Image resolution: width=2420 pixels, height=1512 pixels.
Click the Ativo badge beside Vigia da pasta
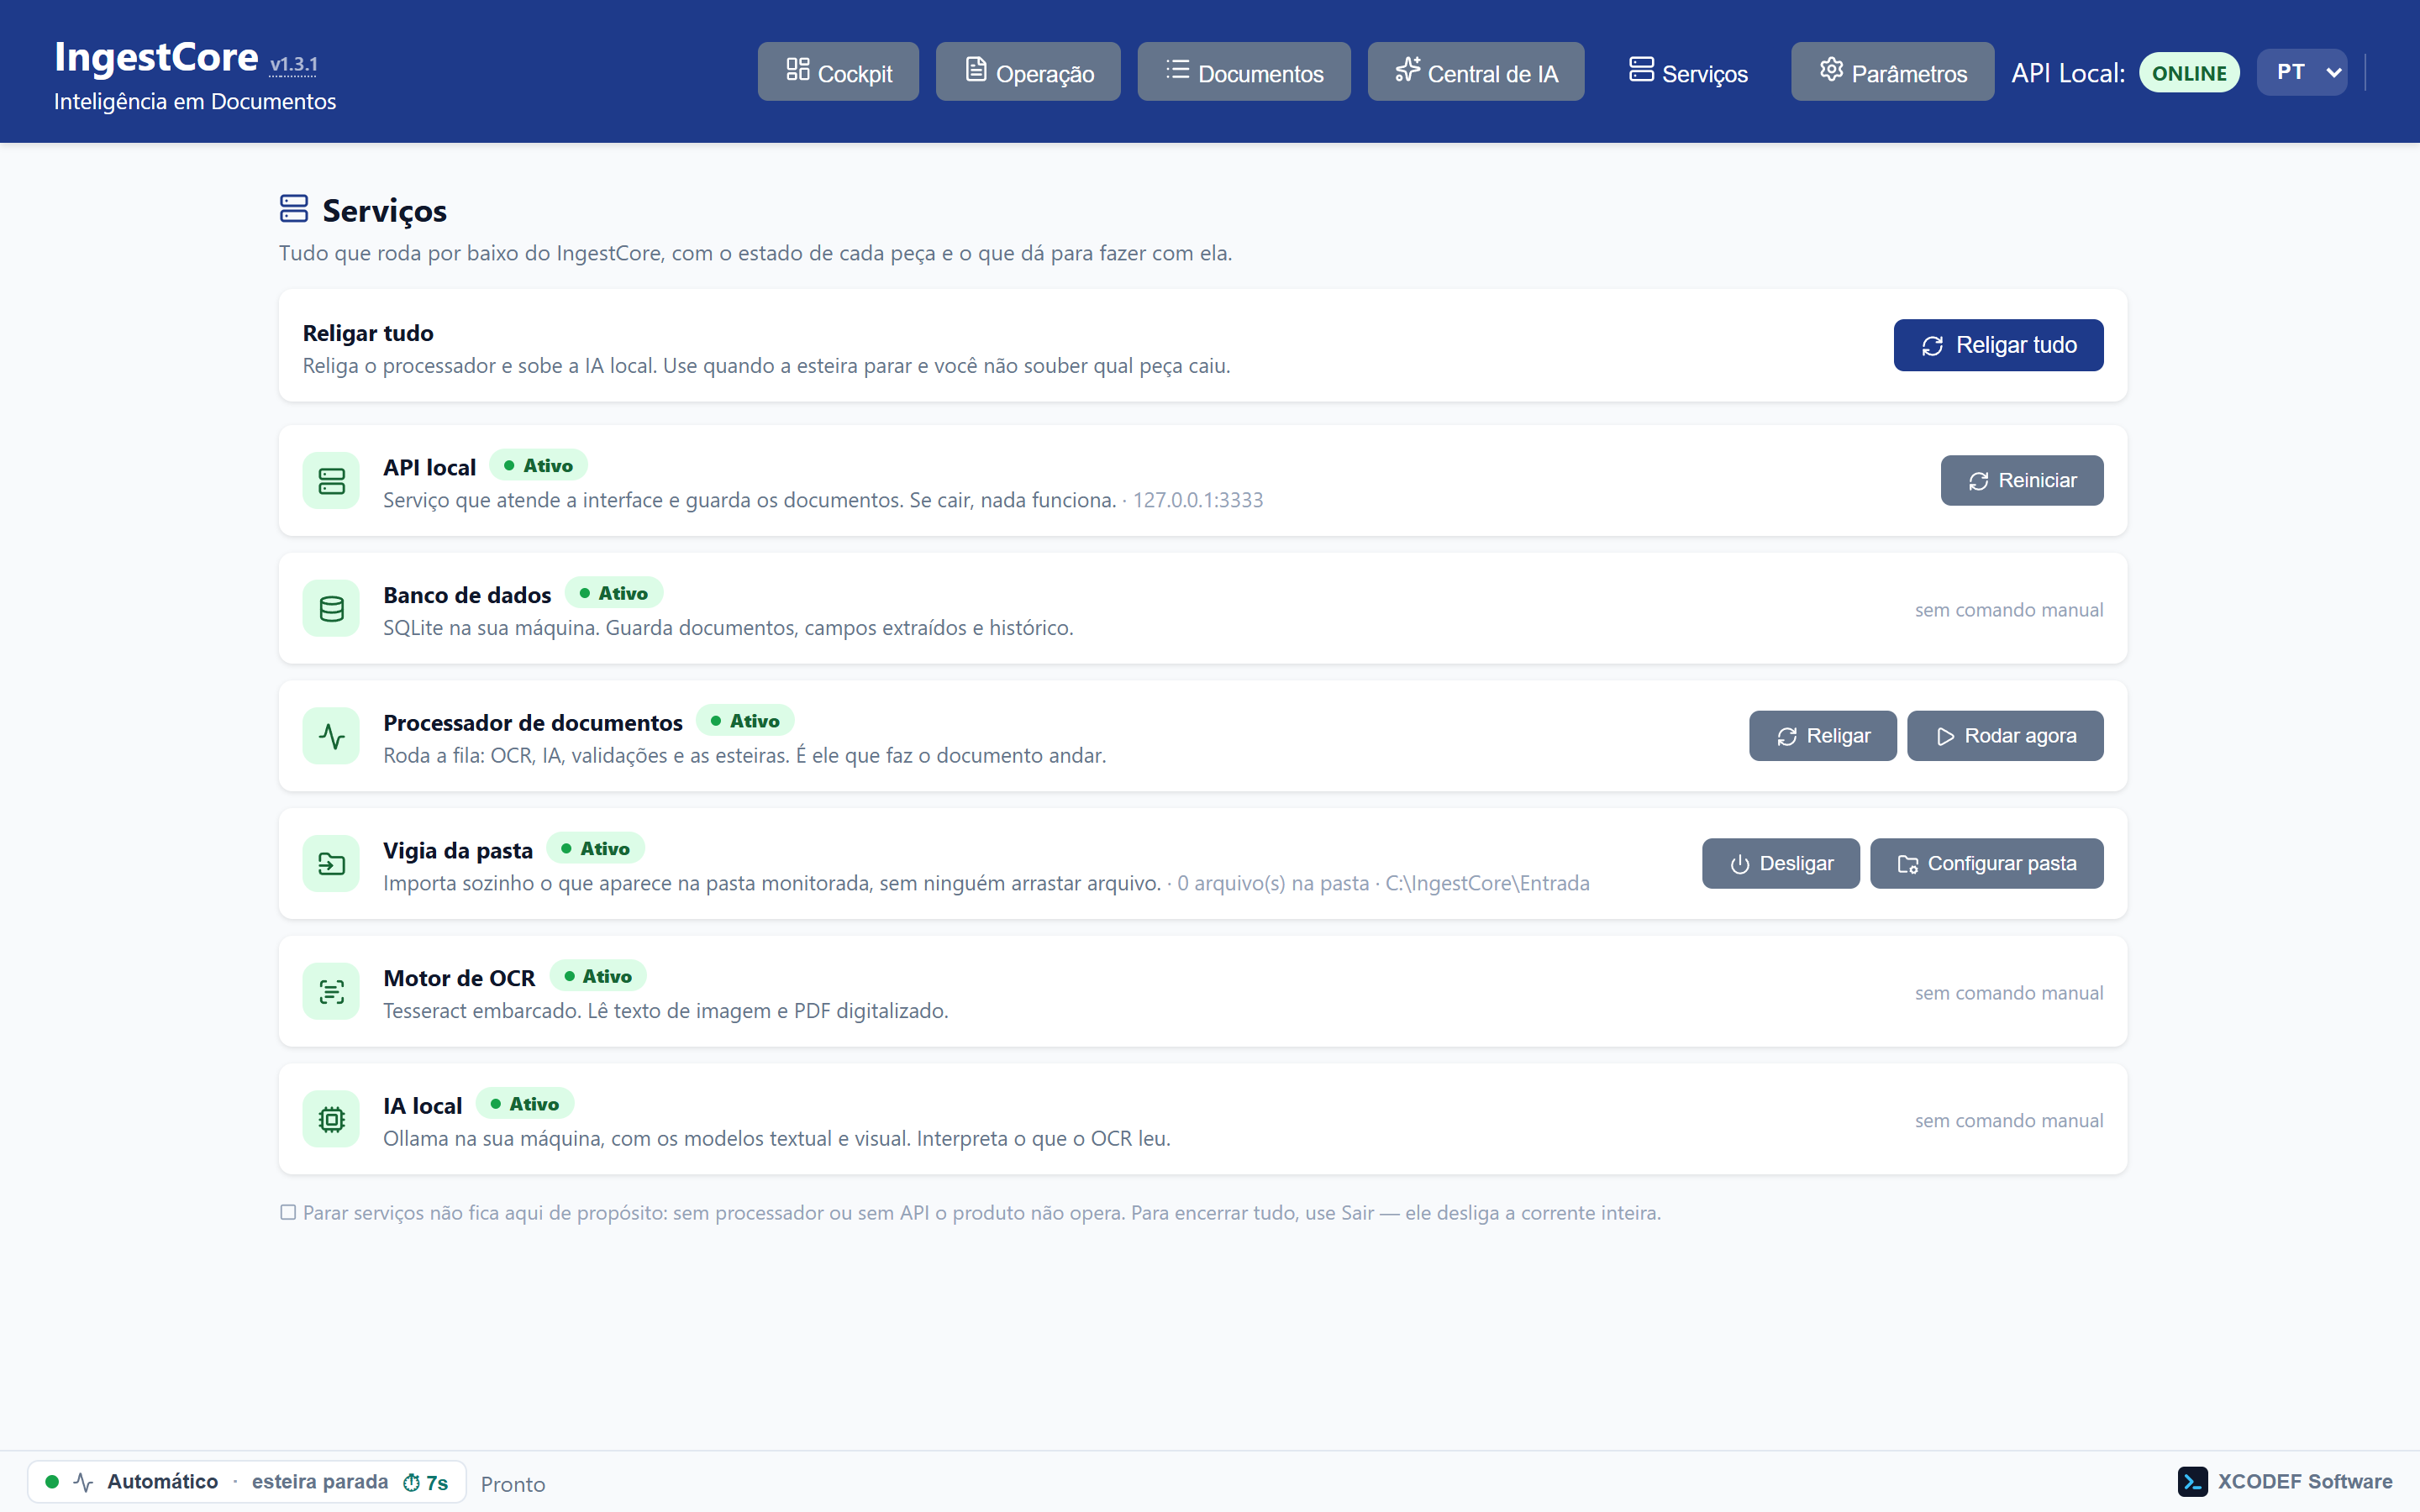coord(596,849)
